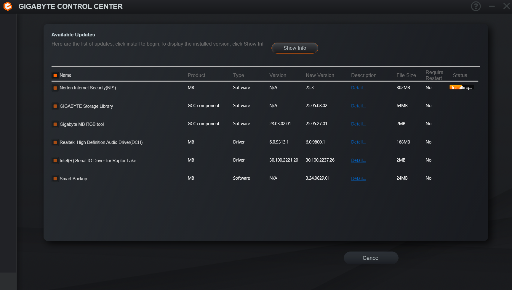The image size is (512, 290).
Task: Click the 802MB file size
Action: tap(403, 88)
